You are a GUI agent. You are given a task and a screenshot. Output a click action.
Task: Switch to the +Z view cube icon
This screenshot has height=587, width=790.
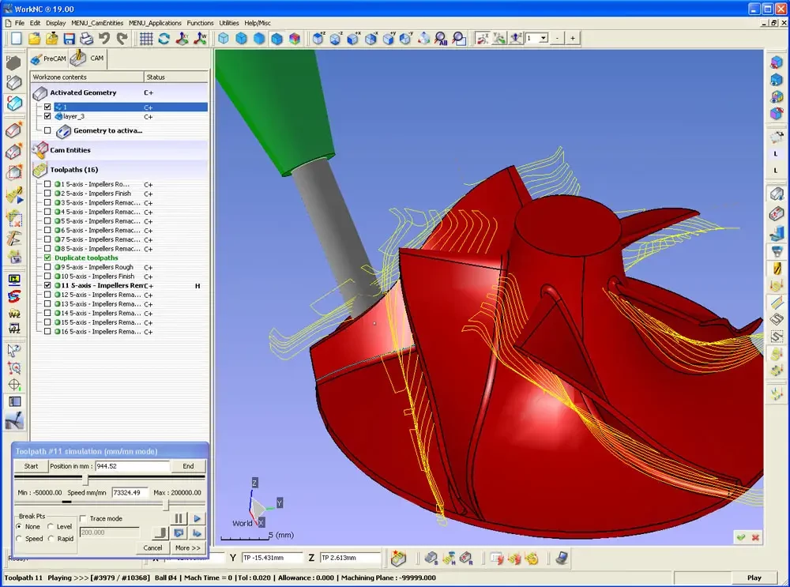coord(318,38)
